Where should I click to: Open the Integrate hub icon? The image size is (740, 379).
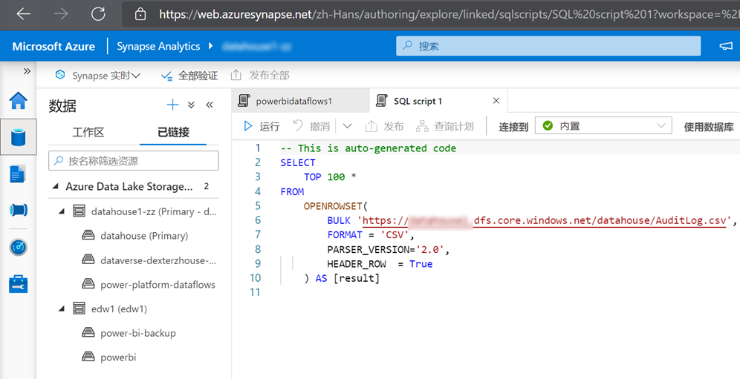tap(19, 210)
